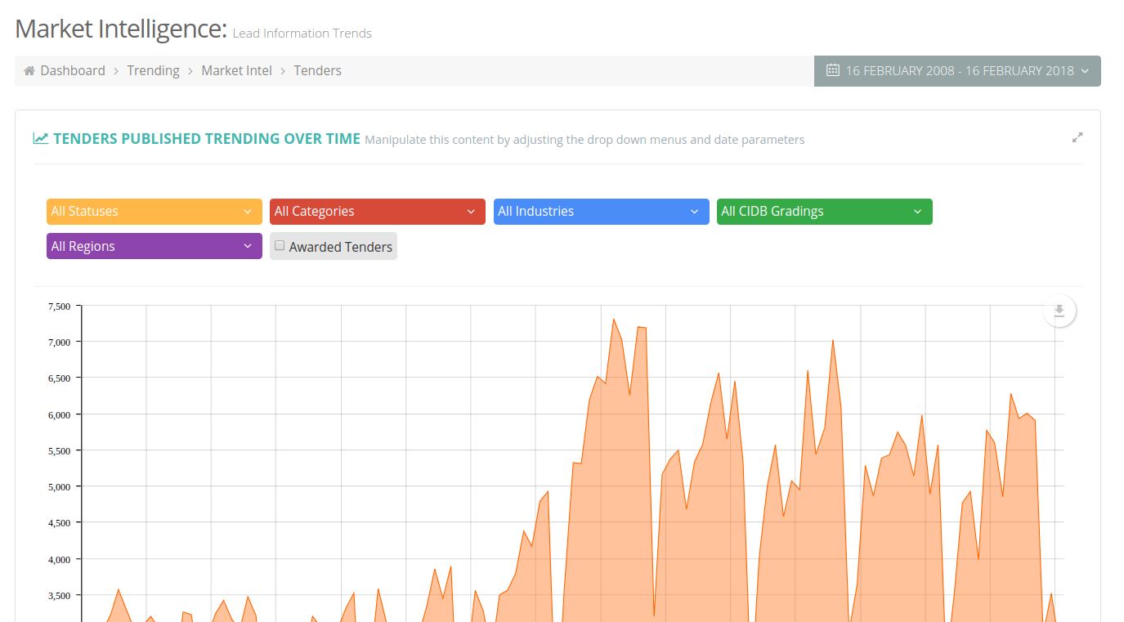The height and width of the screenshot is (622, 1124).
Task: Open the date range picker
Action: click(x=957, y=70)
